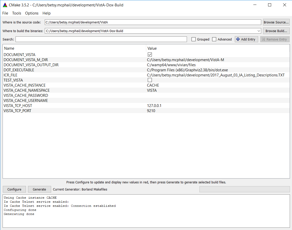Click in the Search input field

pos(101,39)
